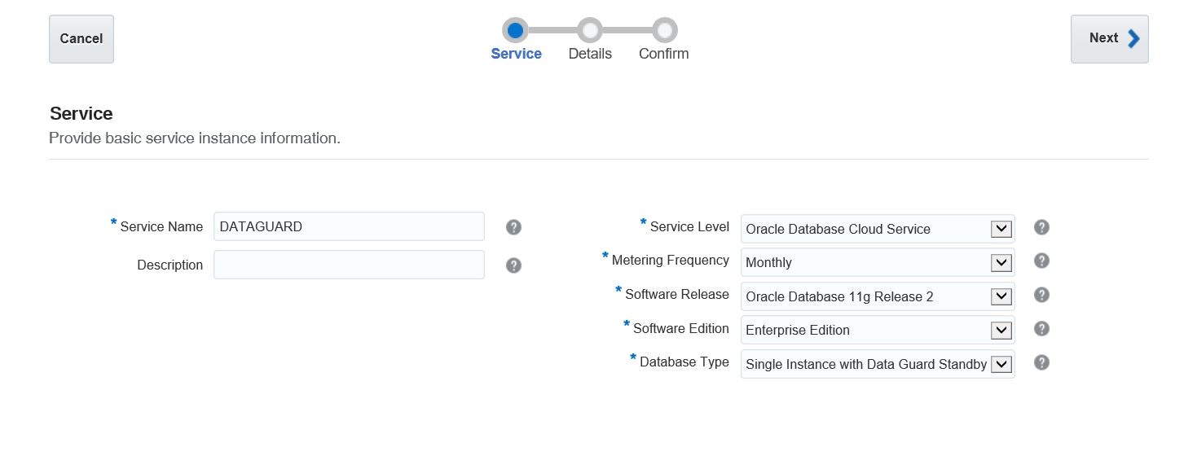Open the Metering Frequency dropdown
Image resolution: width=1184 pixels, height=456 pixels.
(1001, 262)
